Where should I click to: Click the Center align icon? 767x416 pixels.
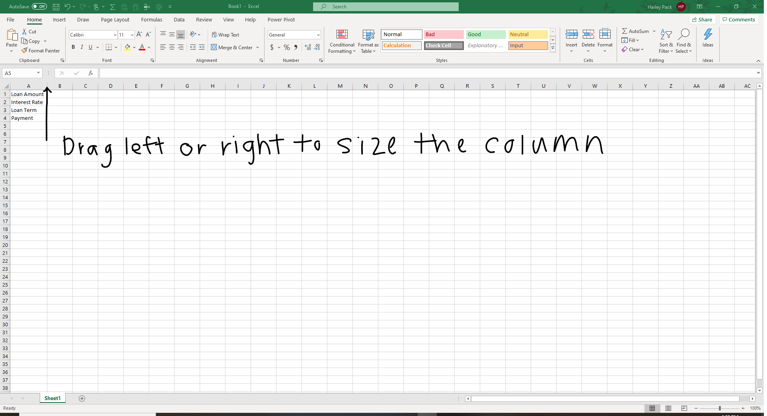(x=172, y=47)
